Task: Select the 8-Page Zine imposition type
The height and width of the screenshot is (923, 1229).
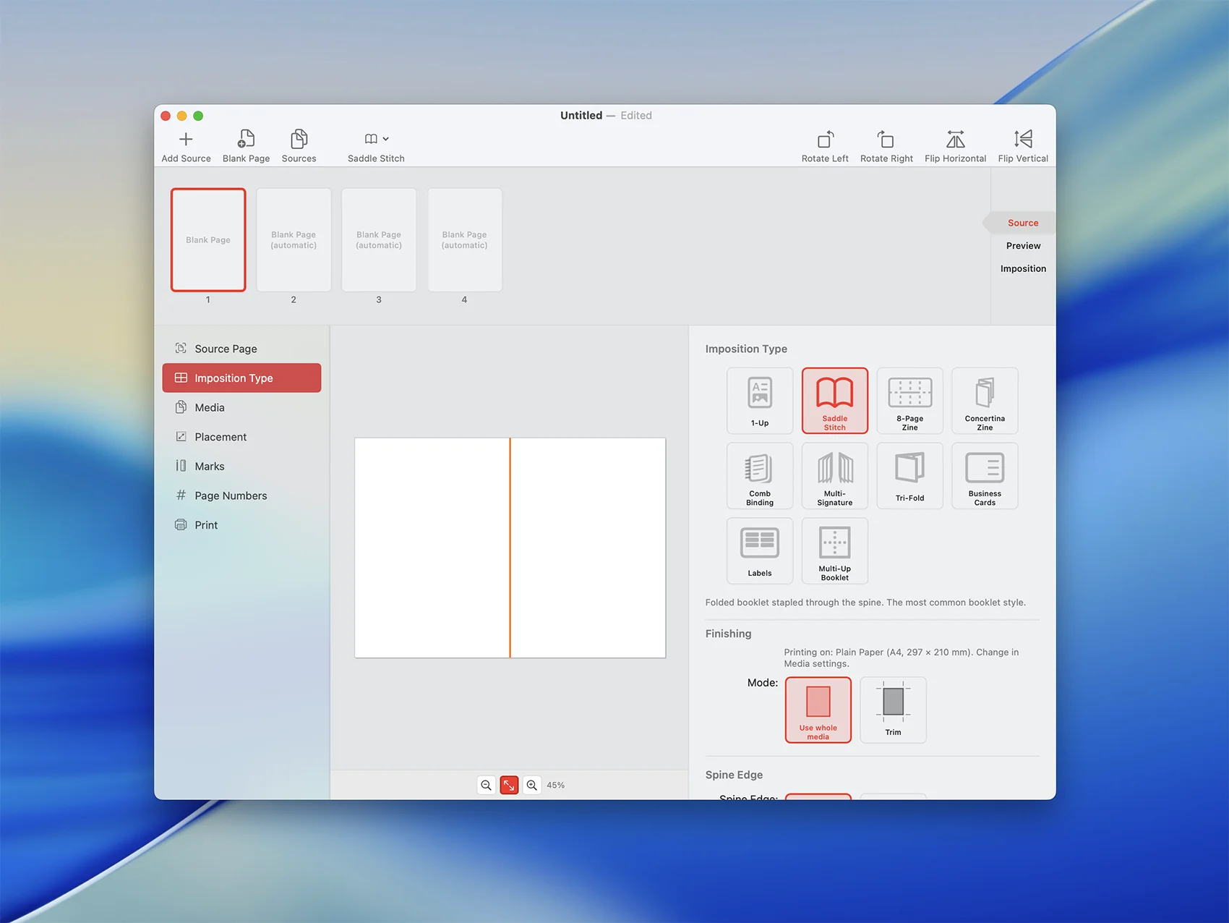Action: 909,401
